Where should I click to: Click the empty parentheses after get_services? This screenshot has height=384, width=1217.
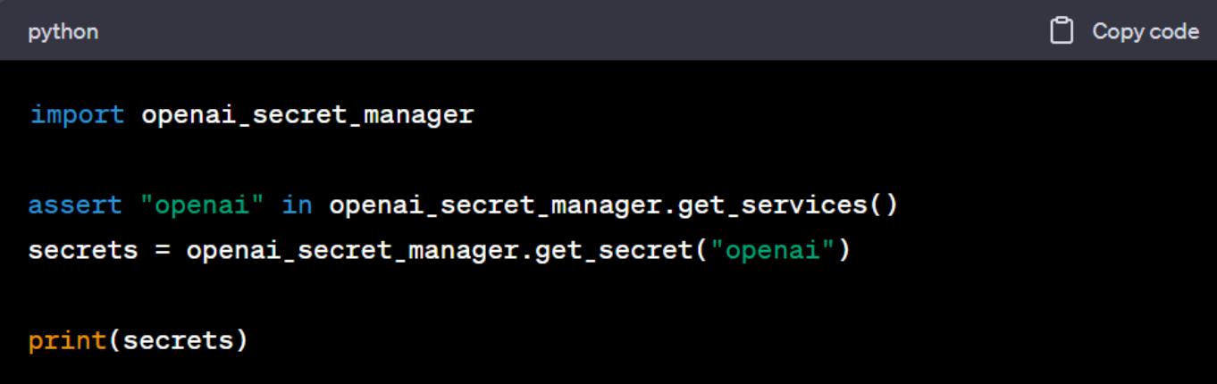coord(882,205)
